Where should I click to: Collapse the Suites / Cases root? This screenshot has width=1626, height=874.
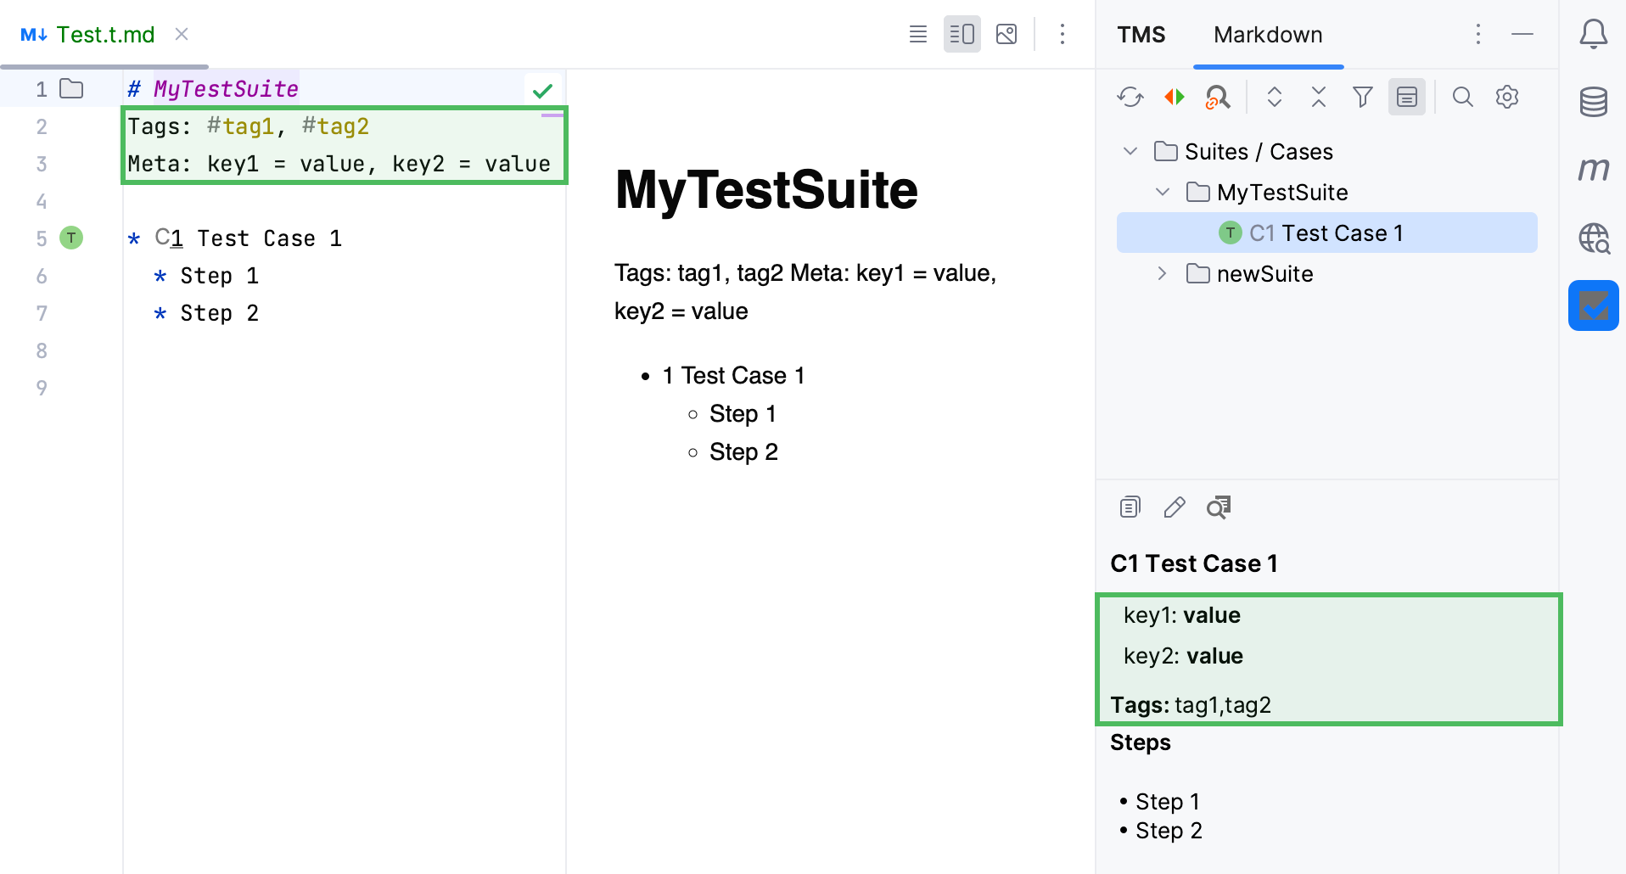tap(1130, 151)
